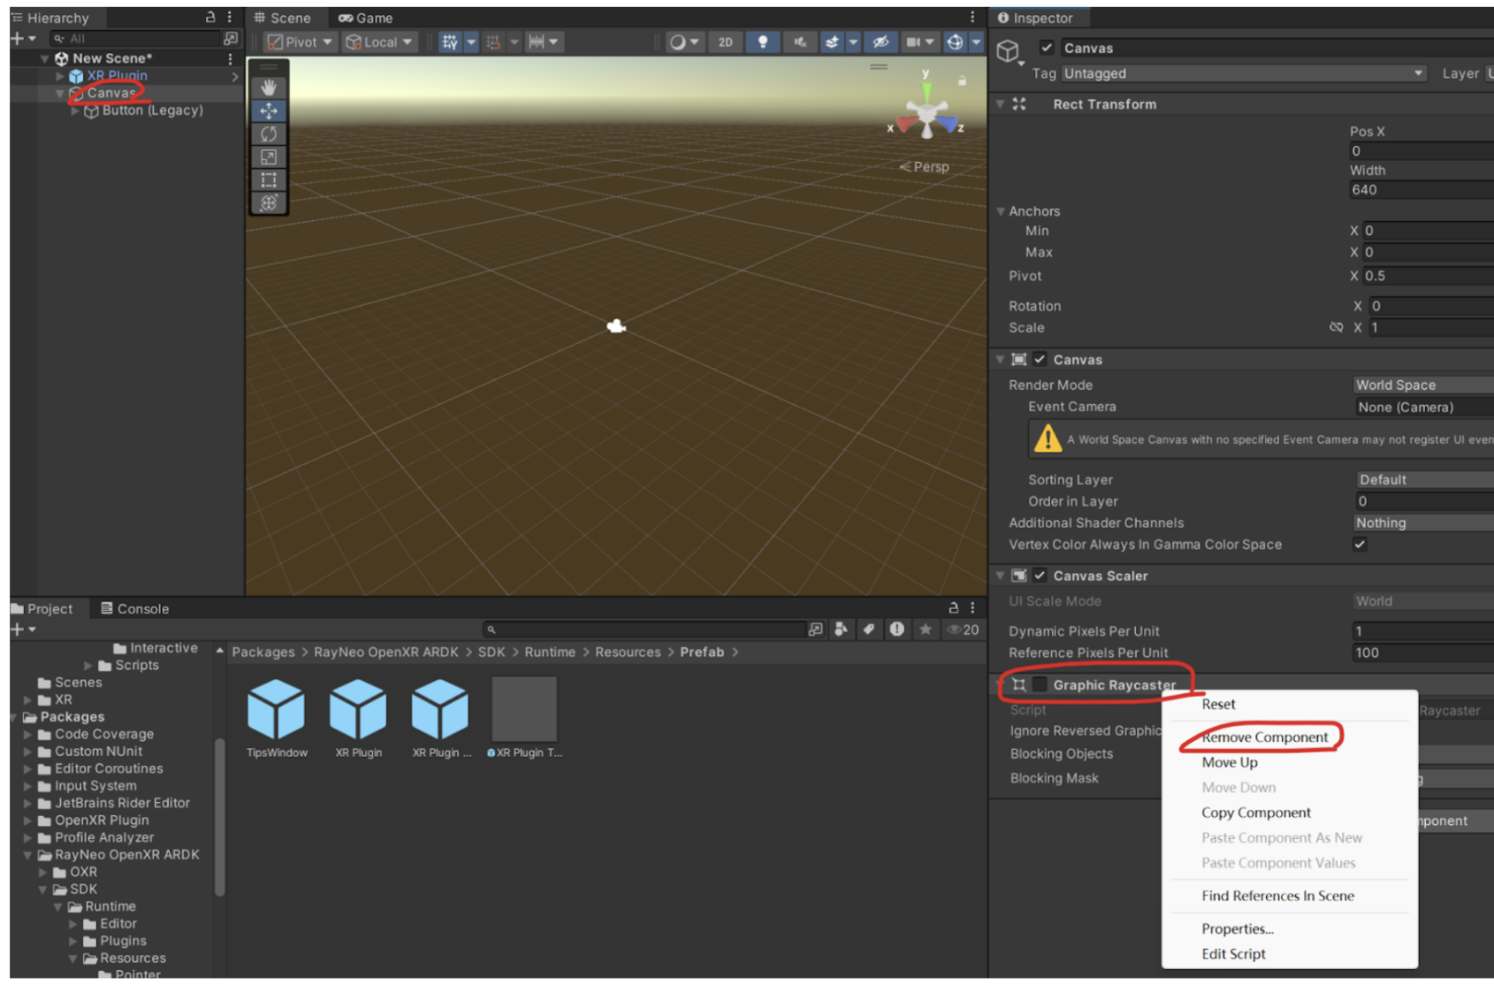Open the Tag Untagged dropdown

(x=1244, y=73)
